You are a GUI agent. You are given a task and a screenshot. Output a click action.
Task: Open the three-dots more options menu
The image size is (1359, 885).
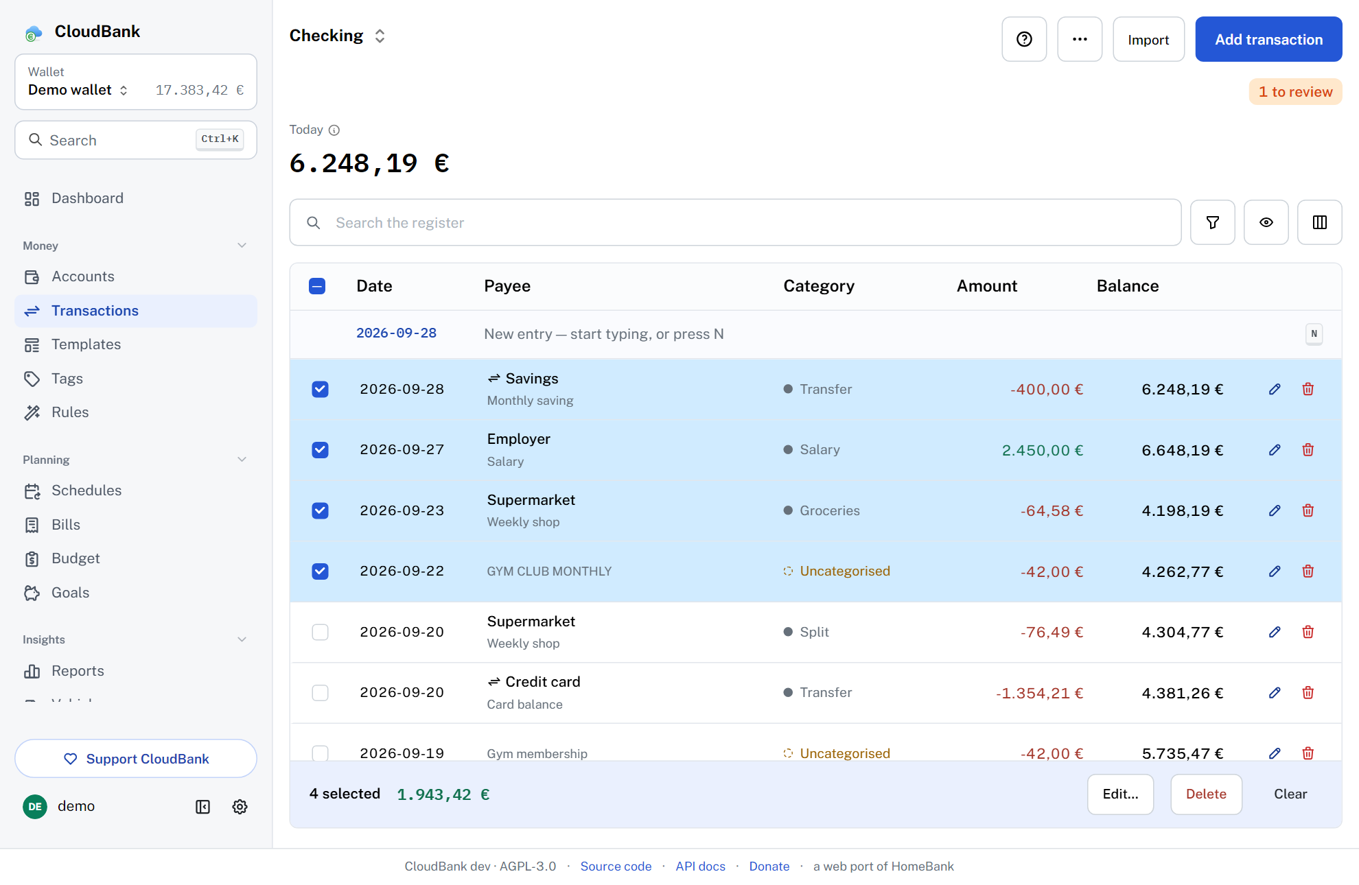coord(1080,39)
